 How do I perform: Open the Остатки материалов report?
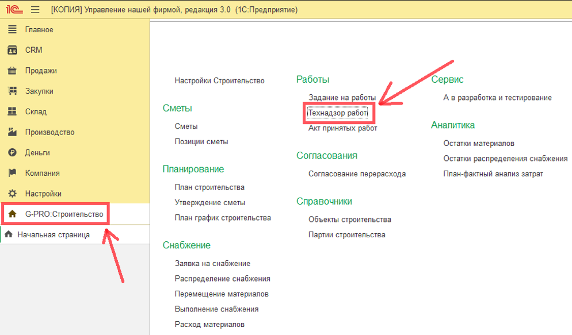point(478,143)
